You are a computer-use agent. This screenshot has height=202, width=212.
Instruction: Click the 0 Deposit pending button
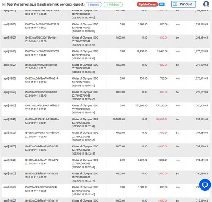(x=93, y=5)
